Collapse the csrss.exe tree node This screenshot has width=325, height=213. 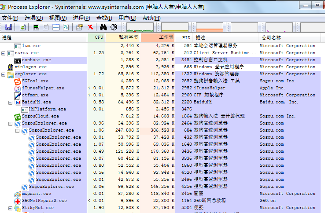coord(3,53)
